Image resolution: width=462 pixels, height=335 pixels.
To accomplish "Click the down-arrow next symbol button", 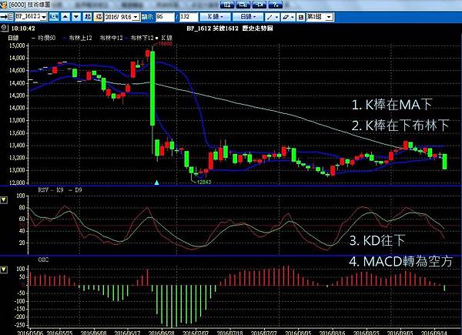I will point(76,17).
